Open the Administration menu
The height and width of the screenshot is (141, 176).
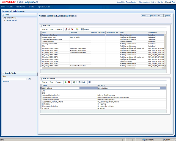144,2
